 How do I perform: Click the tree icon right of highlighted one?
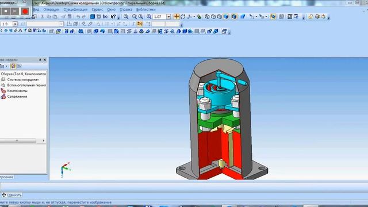20,66
